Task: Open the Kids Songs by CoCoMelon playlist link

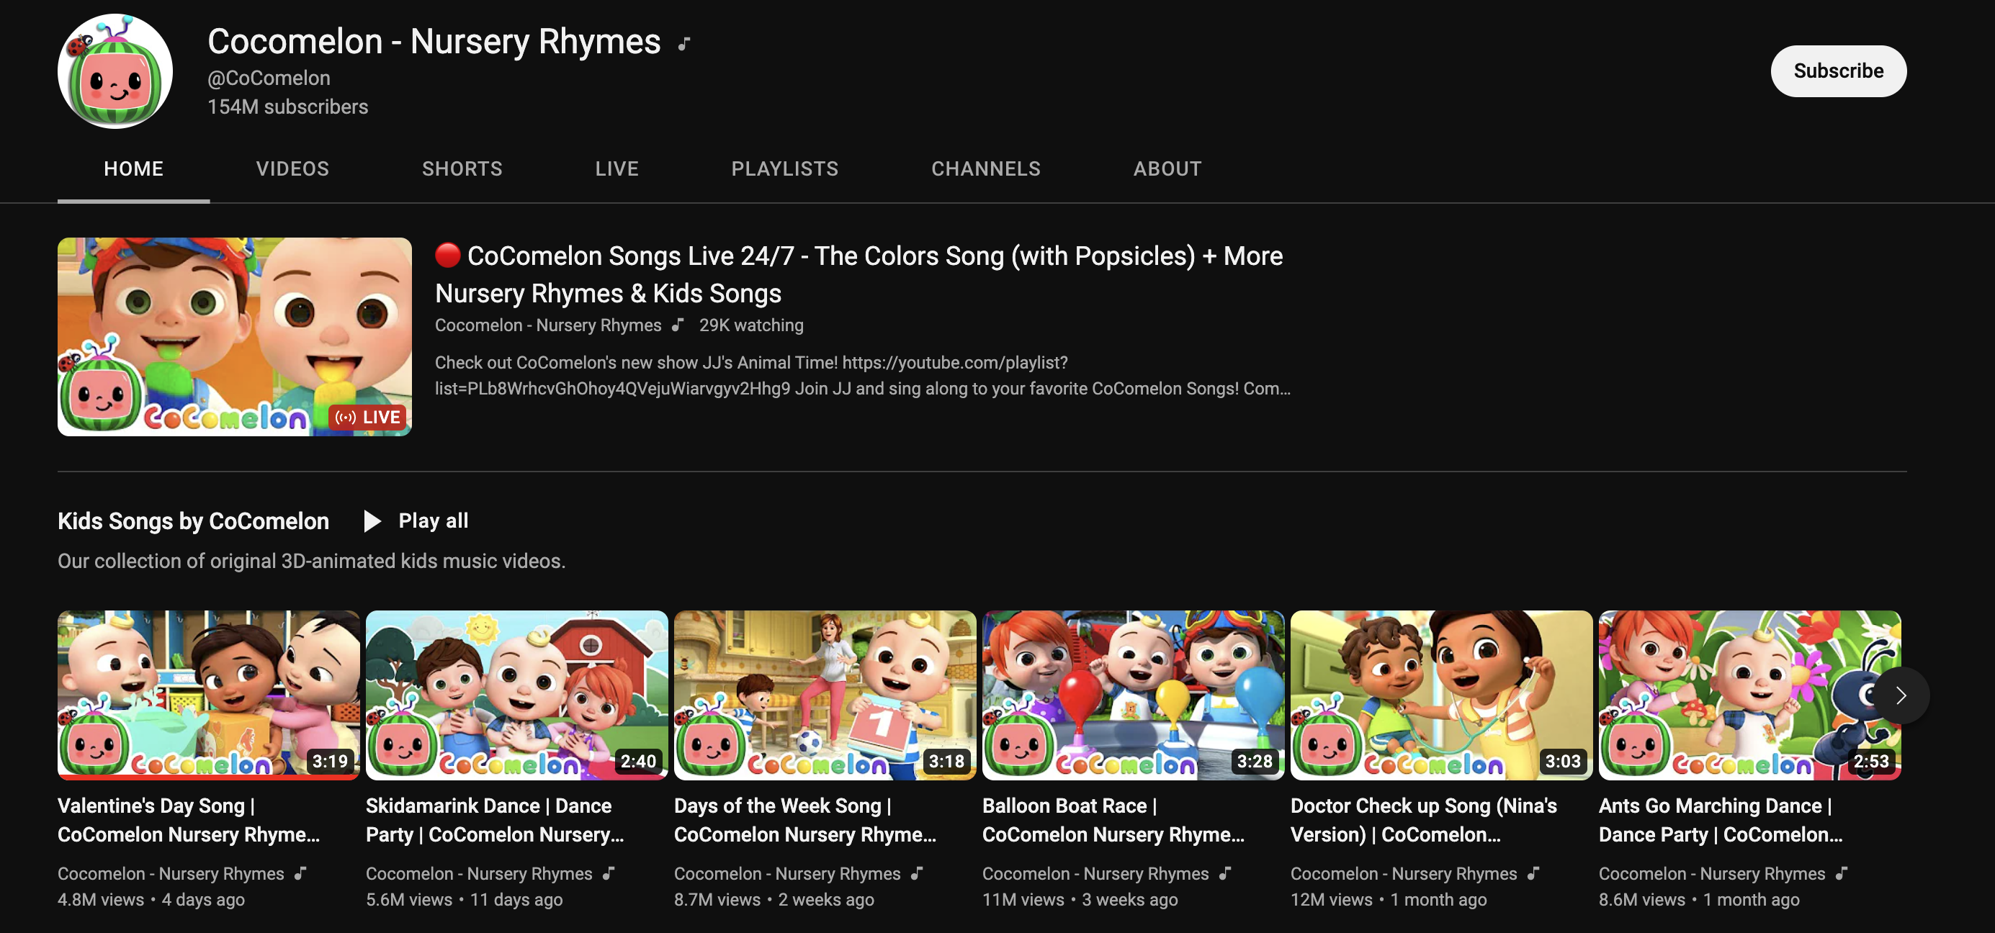Action: [193, 521]
